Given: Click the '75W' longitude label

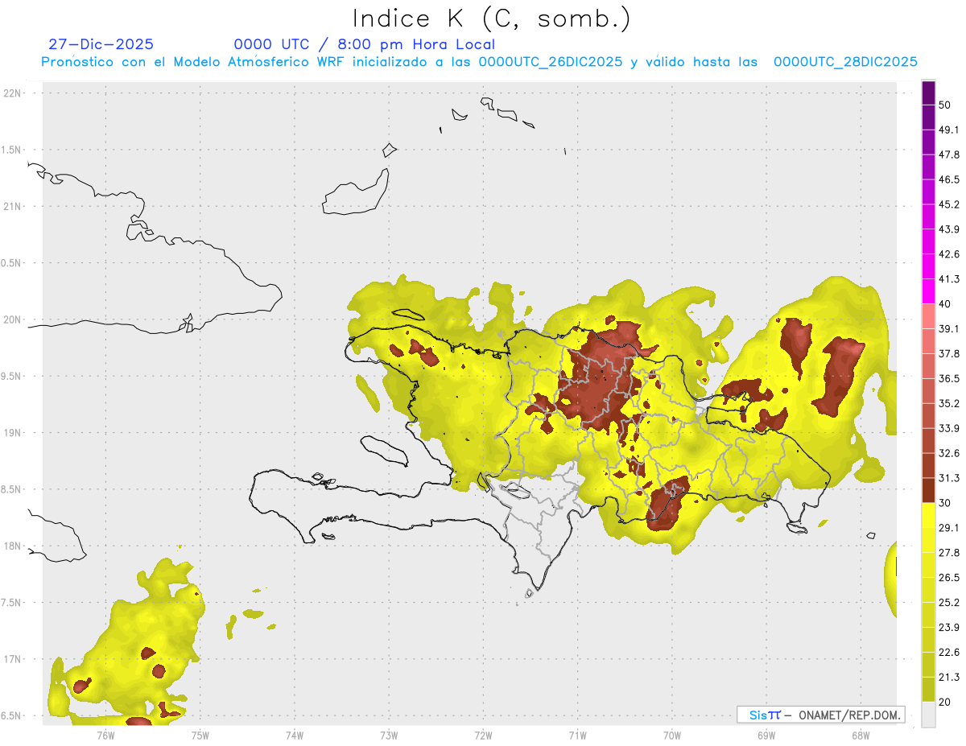Looking at the screenshot, I should 200,735.
